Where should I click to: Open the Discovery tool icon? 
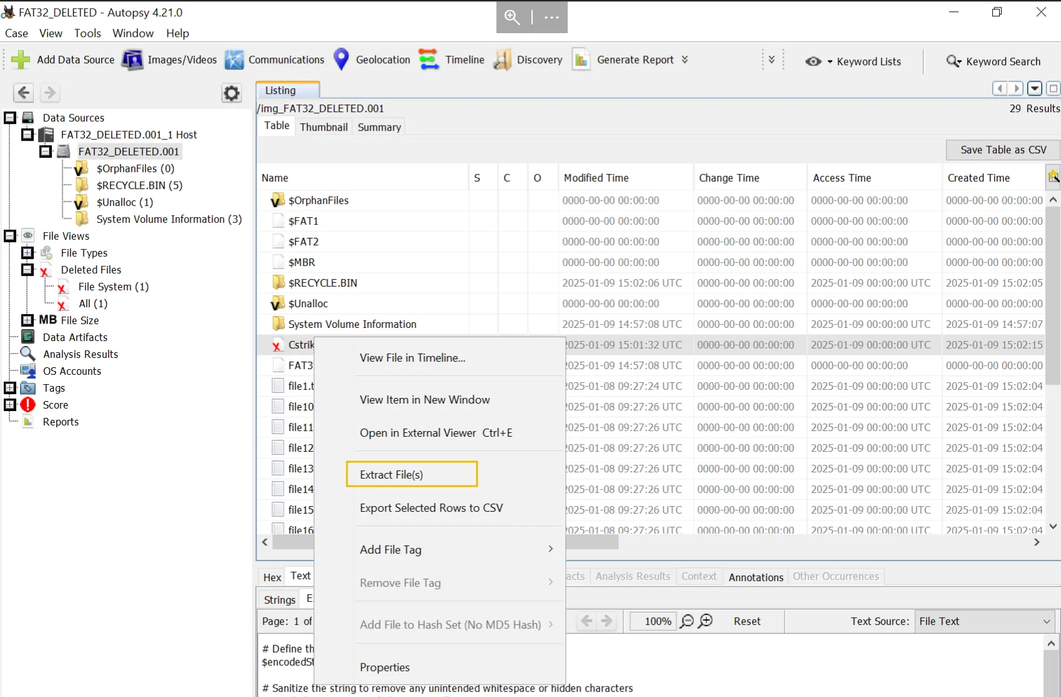pyautogui.click(x=503, y=59)
